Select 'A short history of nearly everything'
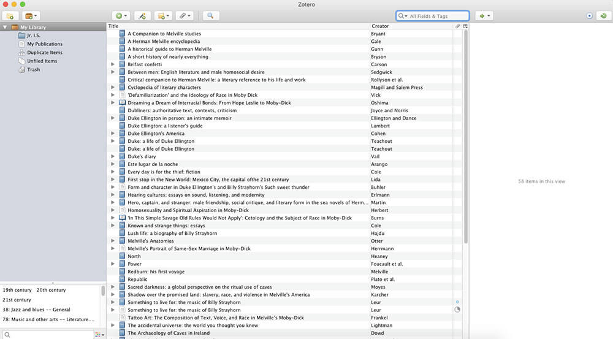The height and width of the screenshot is (339, 613). tap(284, 56)
